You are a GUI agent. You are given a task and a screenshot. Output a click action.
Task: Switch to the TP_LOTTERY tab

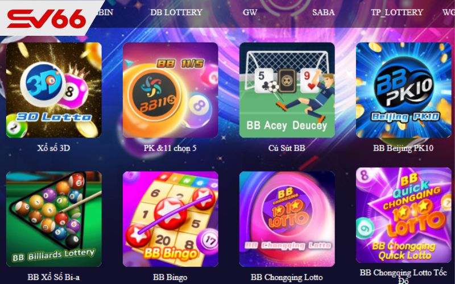tap(397, 12)
